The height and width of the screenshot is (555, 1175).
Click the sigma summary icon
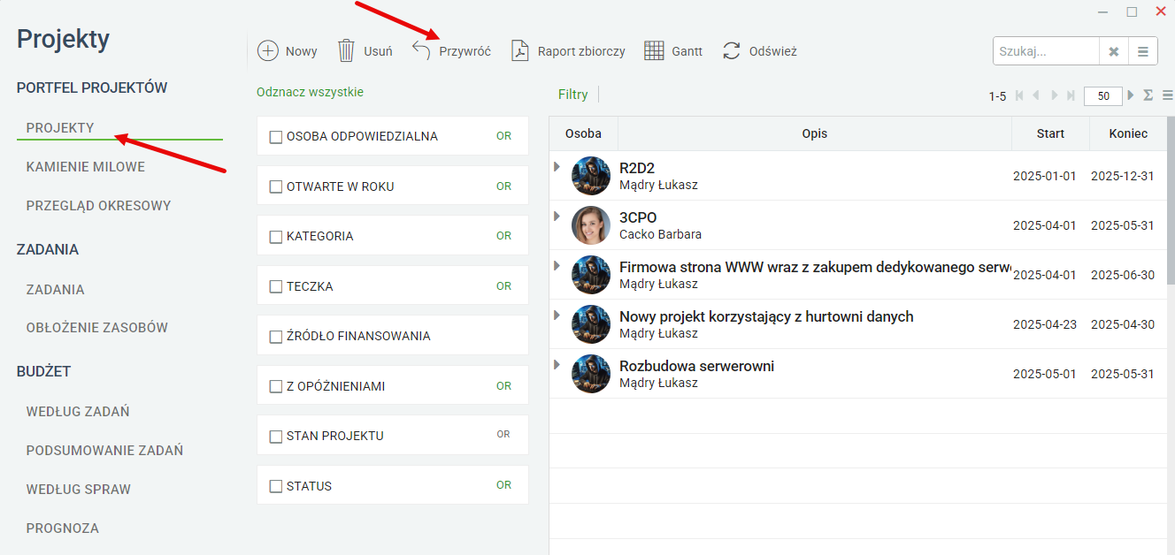1148,95
